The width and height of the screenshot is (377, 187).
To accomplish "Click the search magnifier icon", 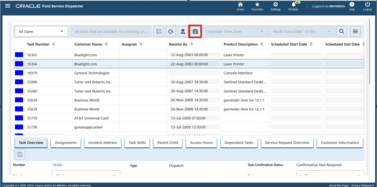I will coord(341,31).
